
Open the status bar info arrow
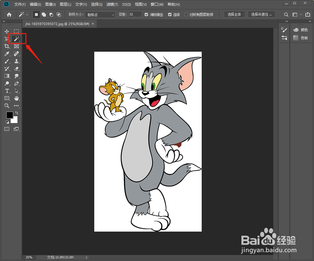click(87, 257)
